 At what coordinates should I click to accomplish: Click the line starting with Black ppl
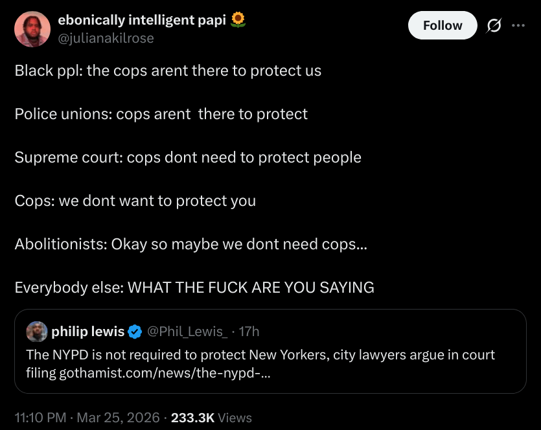(x=168, y=71)
